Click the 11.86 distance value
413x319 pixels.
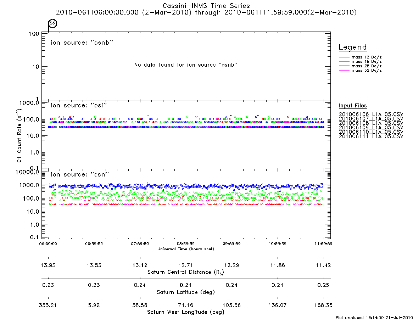(278, 265)
